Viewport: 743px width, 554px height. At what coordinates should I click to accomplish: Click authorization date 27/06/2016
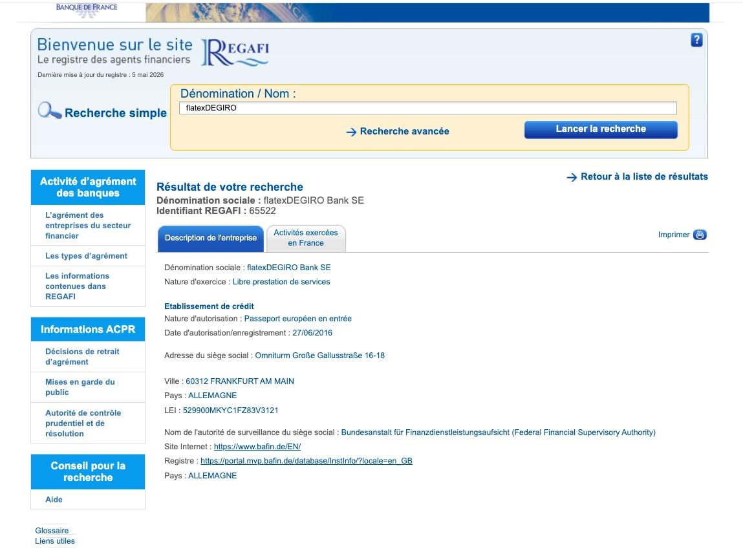pyautogui.click(x=312, y=333)
